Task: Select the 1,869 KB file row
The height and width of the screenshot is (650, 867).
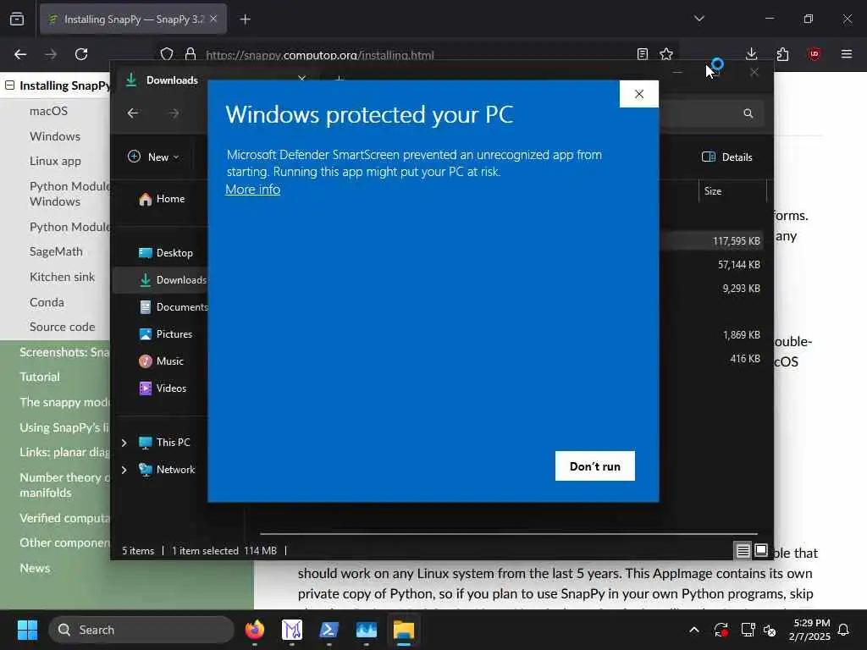Action: 711,335
